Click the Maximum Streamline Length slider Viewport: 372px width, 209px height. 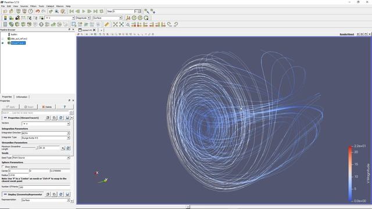30,147
